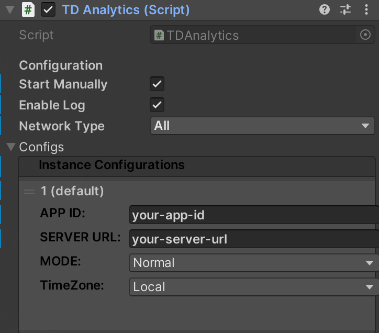
Task: Open the component help reference icon
Action: coord(325,10)
